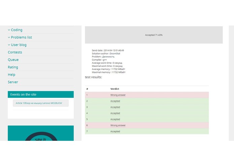Image resolution: width=234 pixels, height=166 pixels.
Task: Click the Verdict column header
Action: tap(114, 89)
